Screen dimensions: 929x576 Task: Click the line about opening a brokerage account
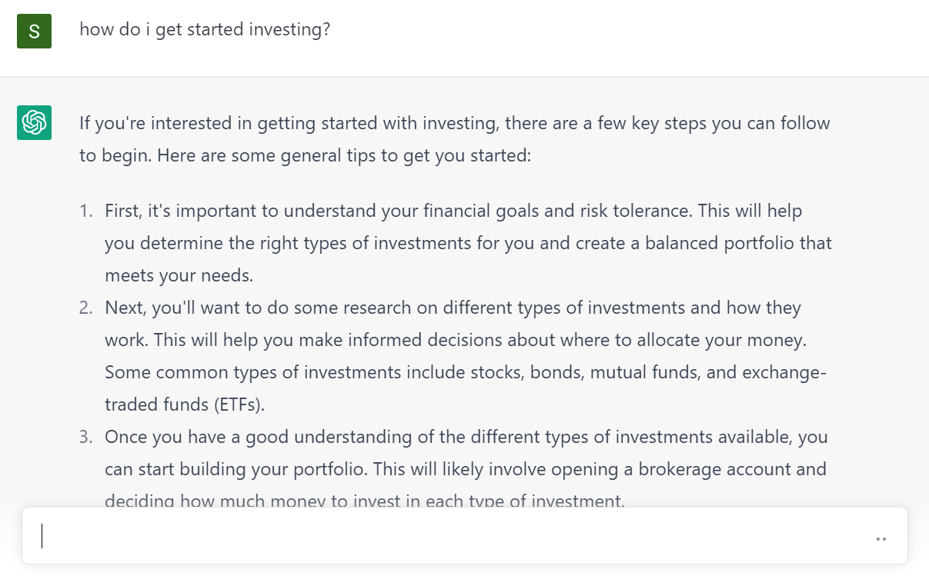[x=465, y=469]
